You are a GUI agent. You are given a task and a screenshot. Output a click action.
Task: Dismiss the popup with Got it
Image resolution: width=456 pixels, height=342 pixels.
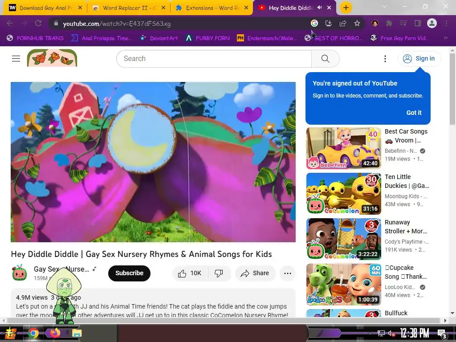click(x=414, y=113)
